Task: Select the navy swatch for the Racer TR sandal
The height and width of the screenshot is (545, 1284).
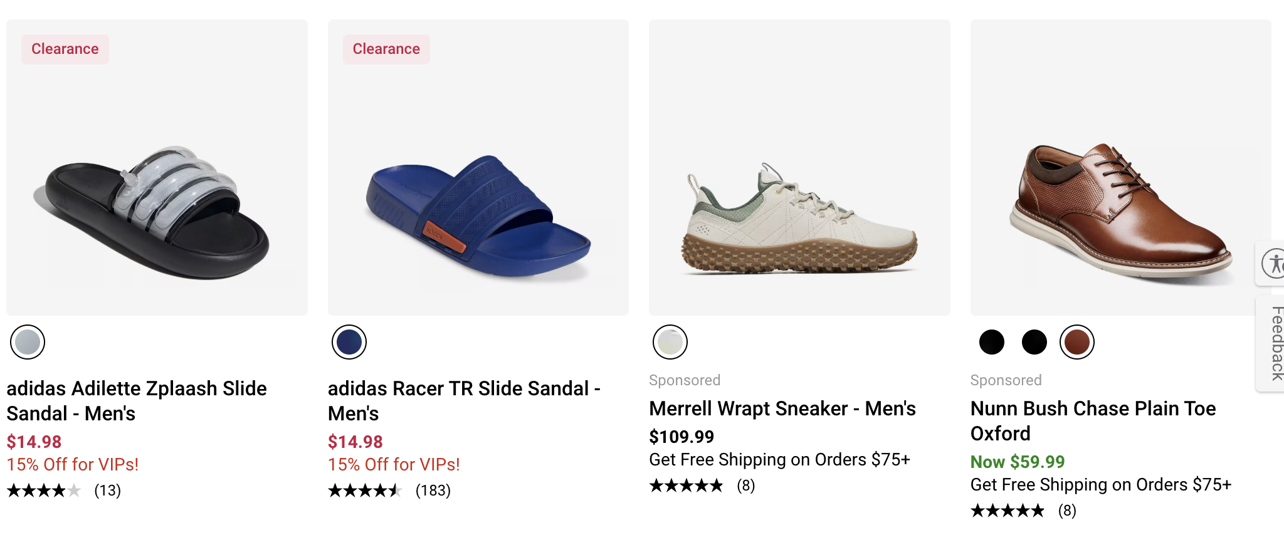Action: click(349, 342)
